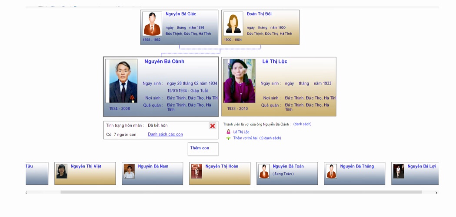The image size is (456, 217).
Task: Select child Nguyễn Bá Toàn name
Action: pos(288,166)
